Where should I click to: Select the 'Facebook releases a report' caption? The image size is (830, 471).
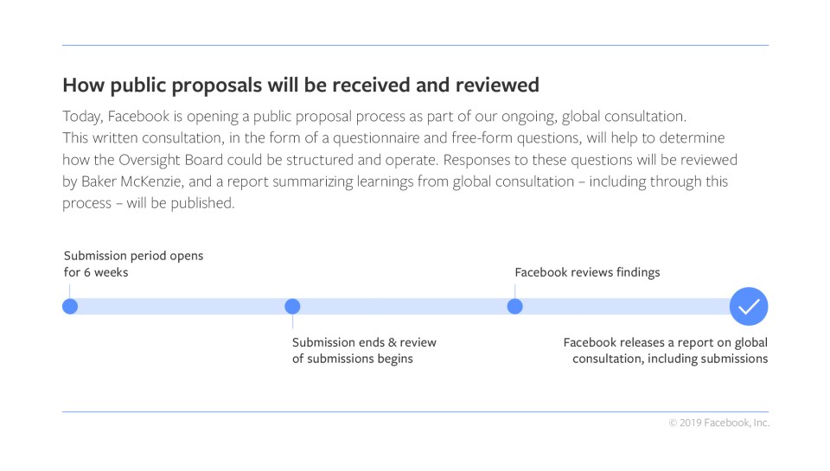click(x=665, y=350)
